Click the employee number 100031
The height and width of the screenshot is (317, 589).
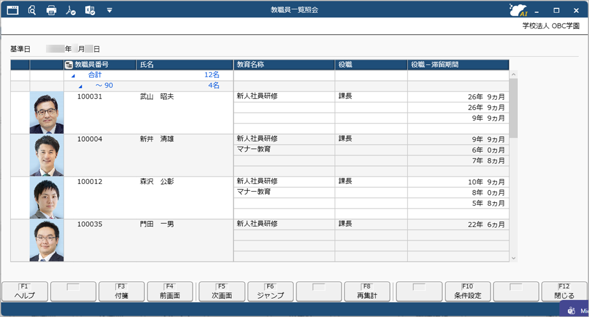click(90, 97)
